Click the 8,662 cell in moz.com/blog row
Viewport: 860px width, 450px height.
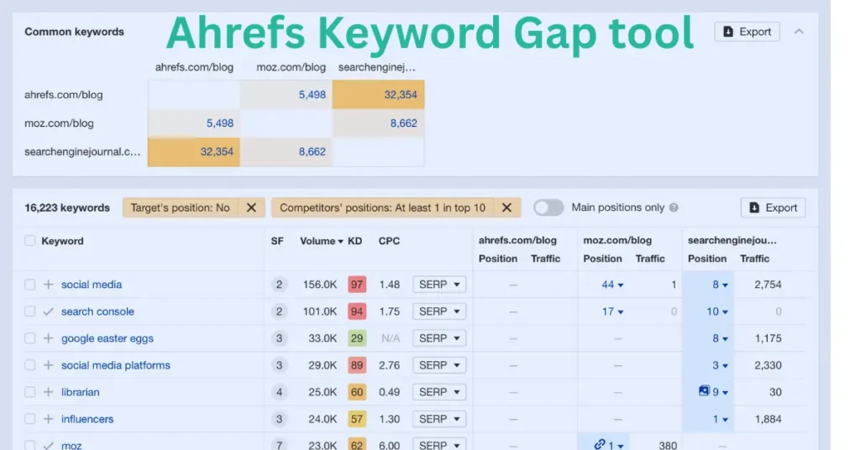[379, 123]
